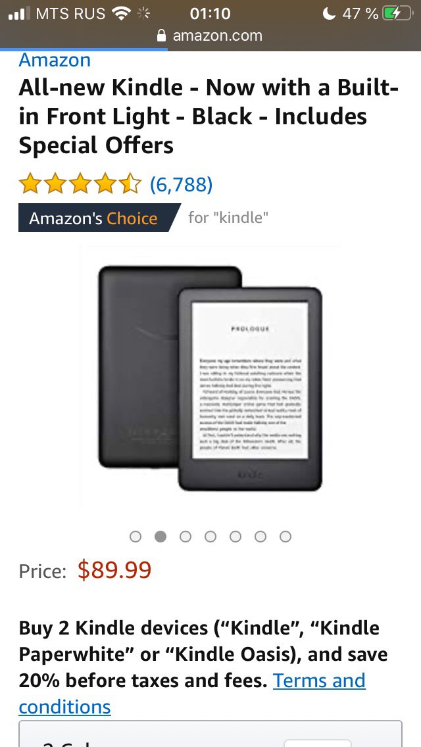Select the fourth image carousel dot
The width and height of the screenshot is (421, 747).
click(210, 537)
